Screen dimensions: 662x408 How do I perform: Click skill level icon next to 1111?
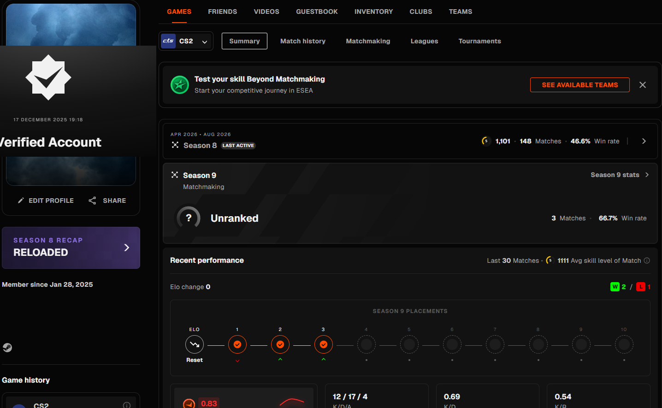pyautogui.click(x=550, y=260)
